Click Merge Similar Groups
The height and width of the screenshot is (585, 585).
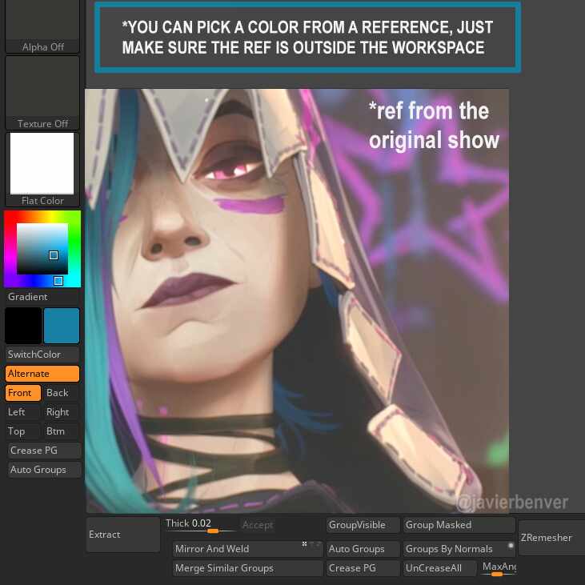pos(248,568)
